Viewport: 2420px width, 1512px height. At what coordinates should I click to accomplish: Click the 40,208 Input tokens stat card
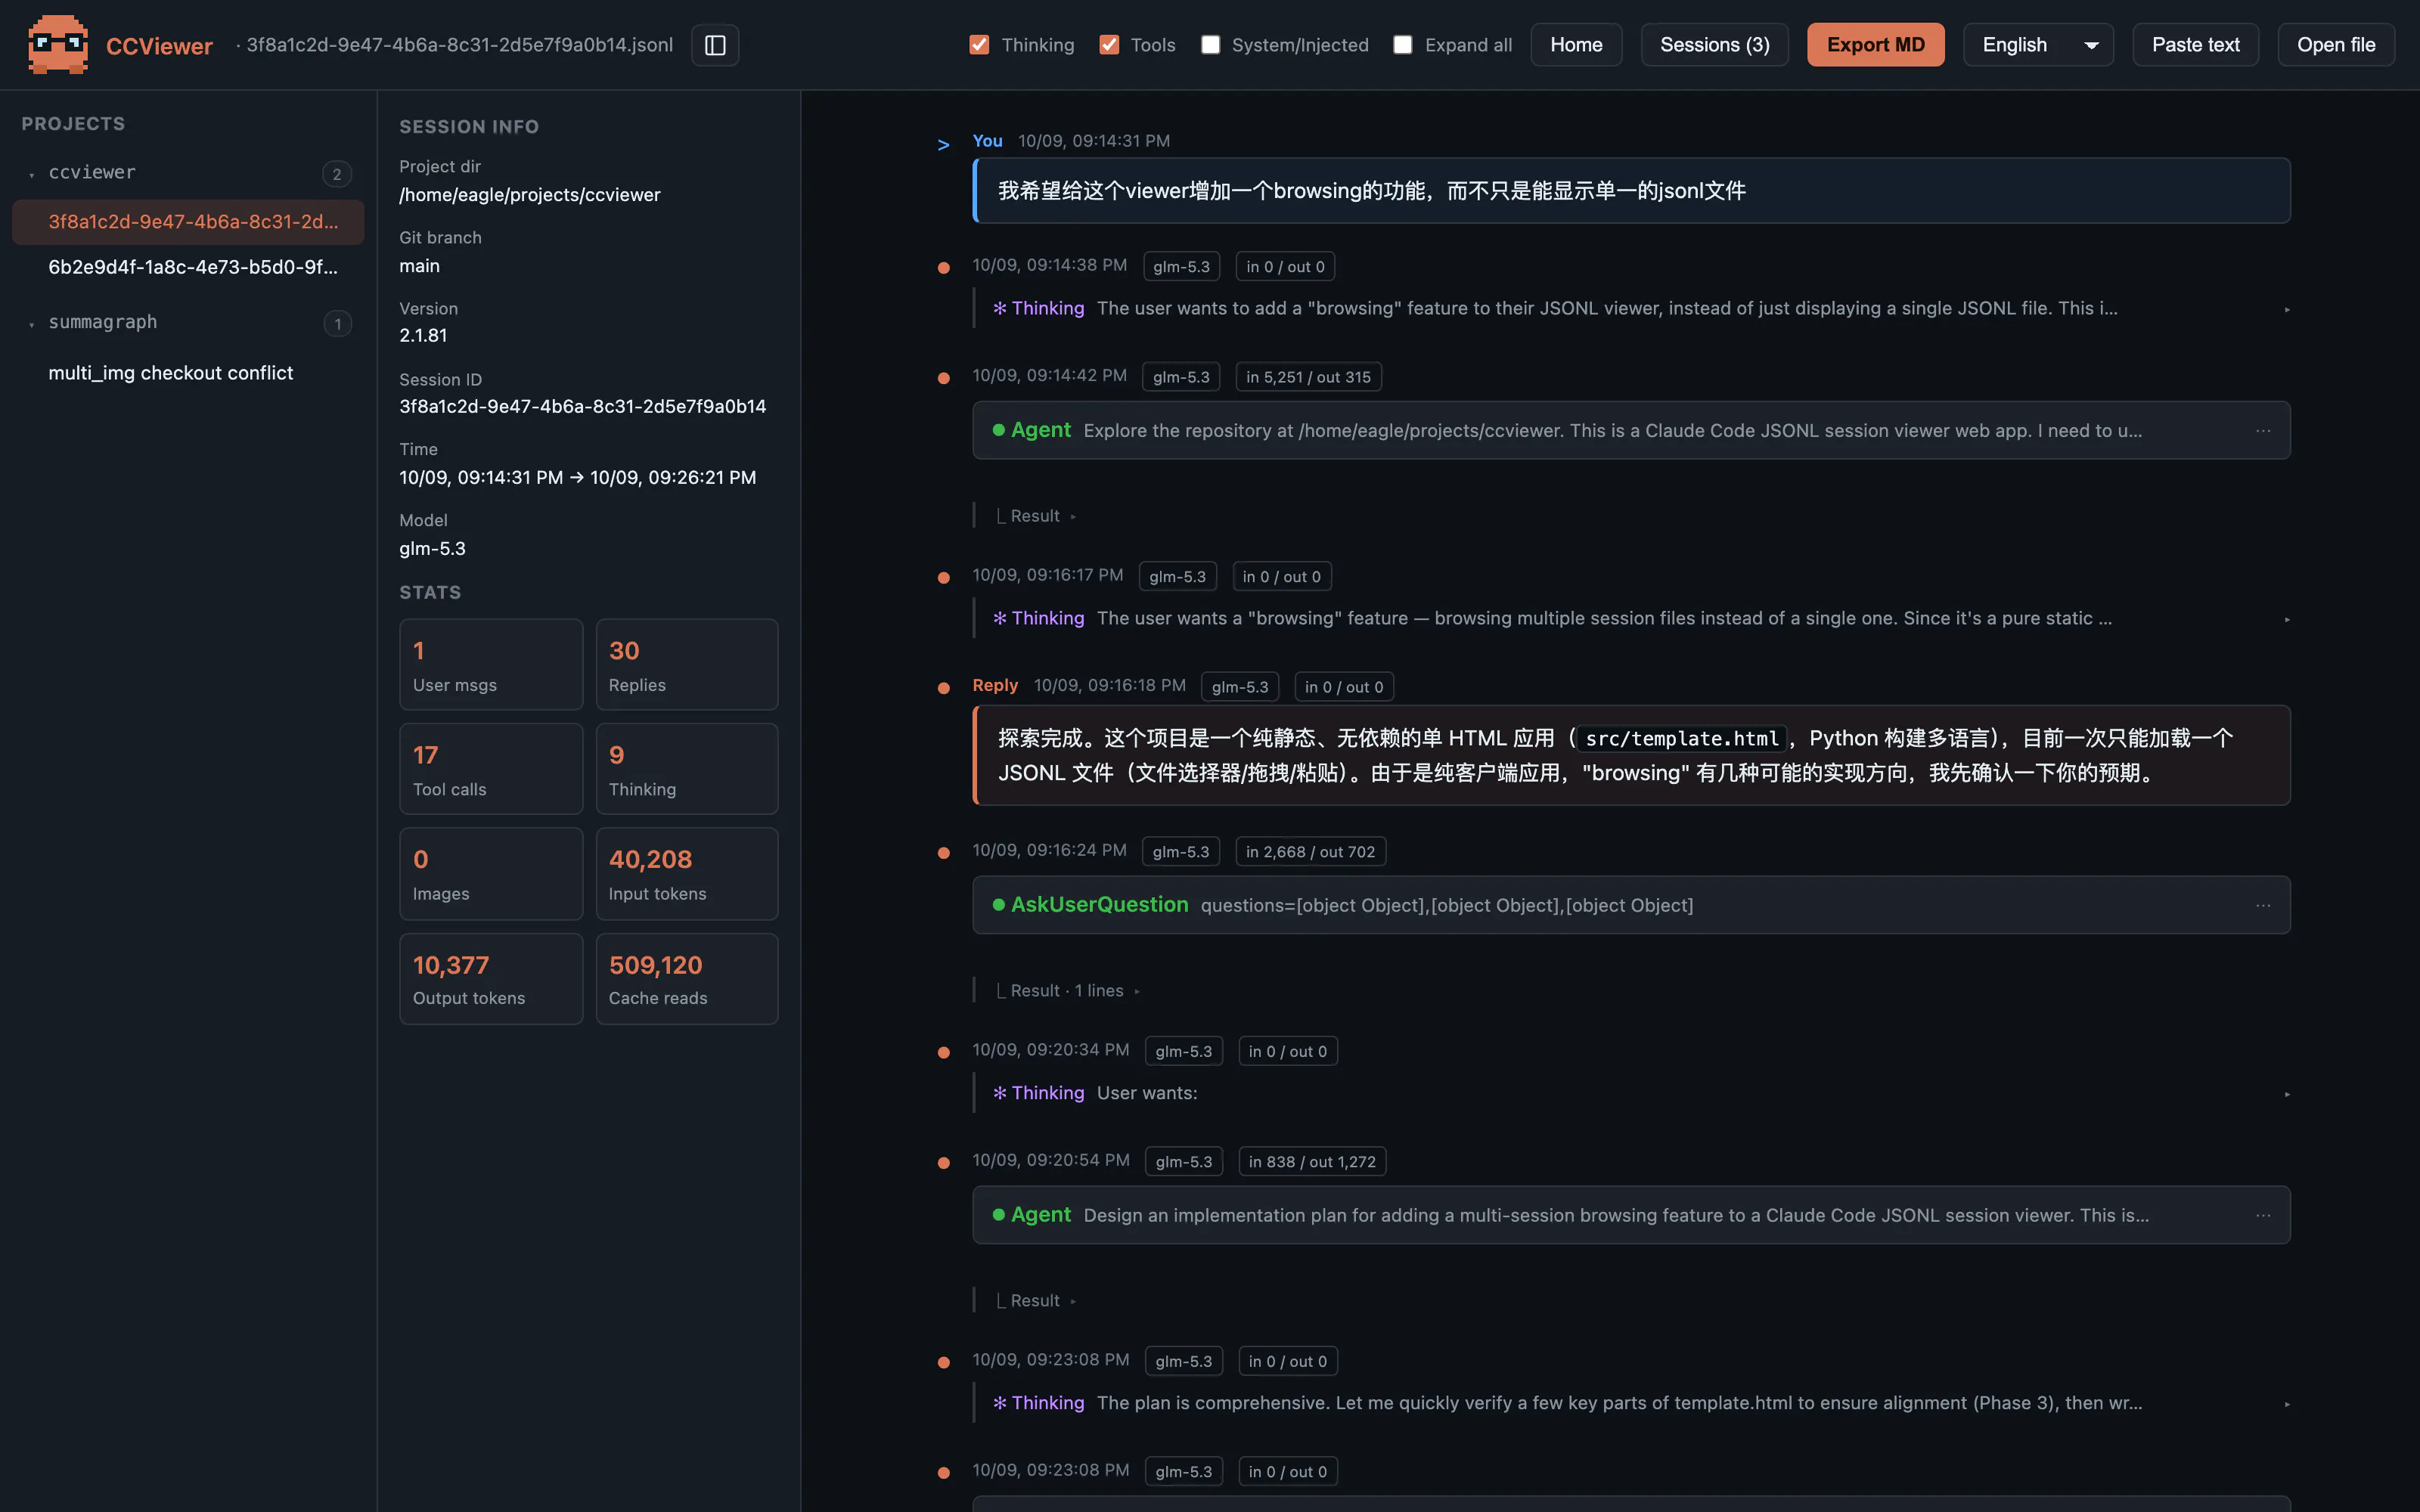[x=687, y=874]
